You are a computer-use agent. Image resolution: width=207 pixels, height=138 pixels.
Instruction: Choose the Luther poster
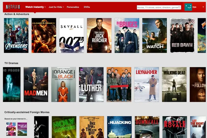click(91, 84)
